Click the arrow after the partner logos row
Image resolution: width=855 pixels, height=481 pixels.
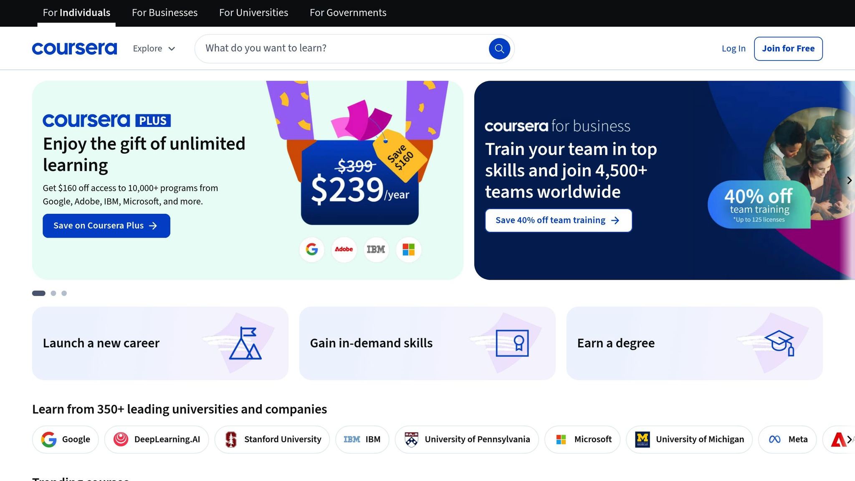[850, 439]
